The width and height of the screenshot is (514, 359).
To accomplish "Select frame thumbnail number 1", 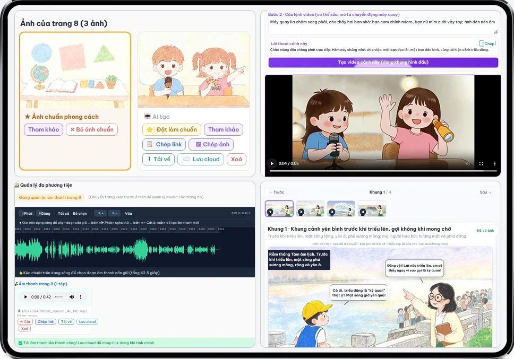I will (279, 208).
